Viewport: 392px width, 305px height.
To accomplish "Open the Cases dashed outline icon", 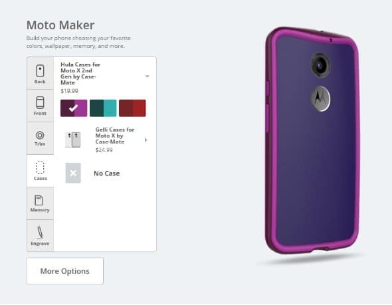I will click(41, 167).
